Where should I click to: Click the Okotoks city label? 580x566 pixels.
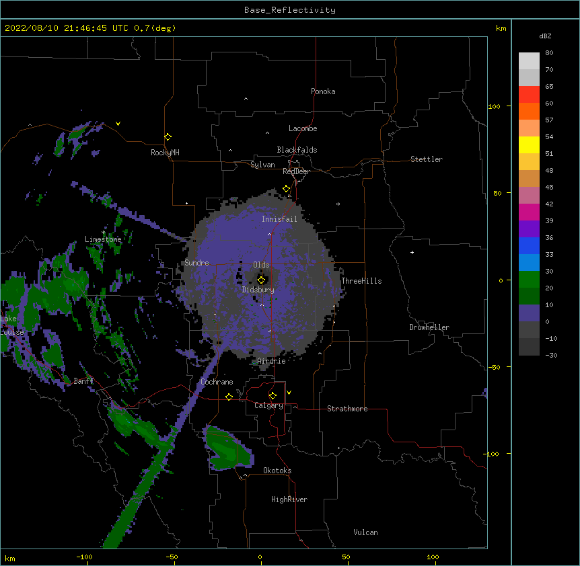(277, 471)
